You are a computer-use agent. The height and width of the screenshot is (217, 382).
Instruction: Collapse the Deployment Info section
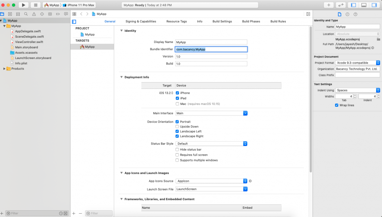121,77
